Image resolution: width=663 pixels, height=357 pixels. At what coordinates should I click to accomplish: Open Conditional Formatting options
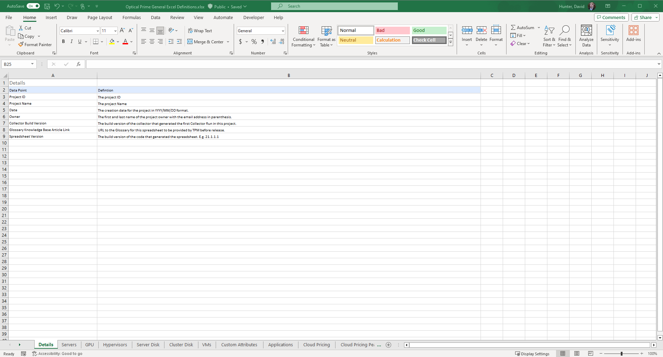(x=303, y=37)
